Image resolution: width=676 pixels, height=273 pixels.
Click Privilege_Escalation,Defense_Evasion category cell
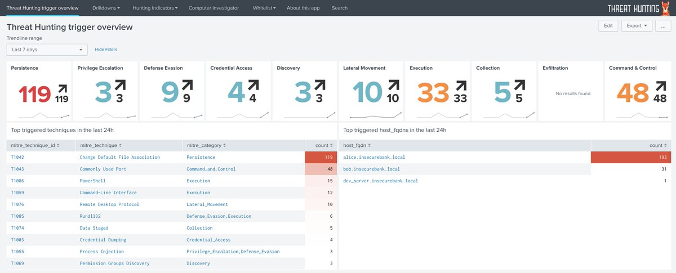point(233,252)
